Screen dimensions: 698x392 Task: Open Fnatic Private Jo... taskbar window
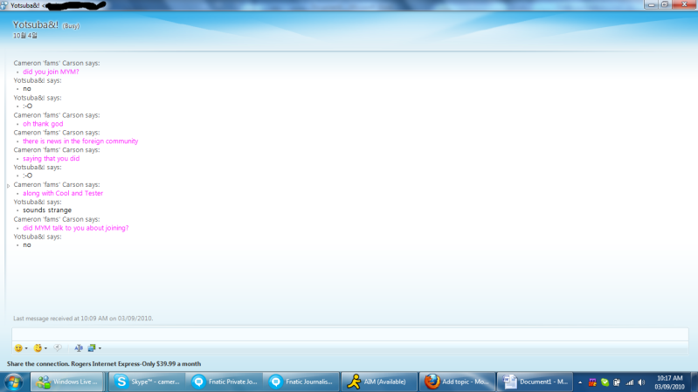click(225, 382)
